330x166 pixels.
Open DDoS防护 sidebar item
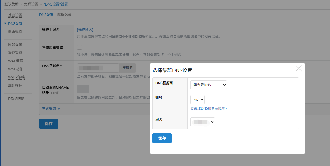pos(16,99)
